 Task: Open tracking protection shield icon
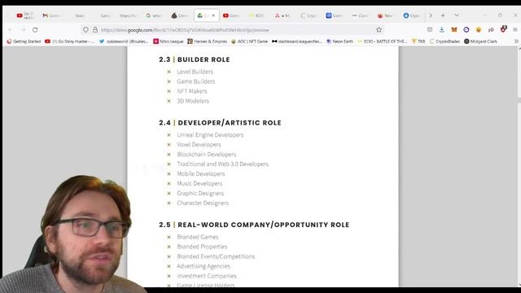(85, 30)
